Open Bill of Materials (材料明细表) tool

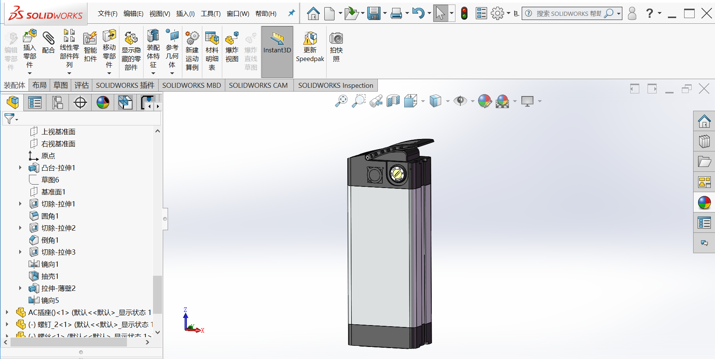coord(212,51)
